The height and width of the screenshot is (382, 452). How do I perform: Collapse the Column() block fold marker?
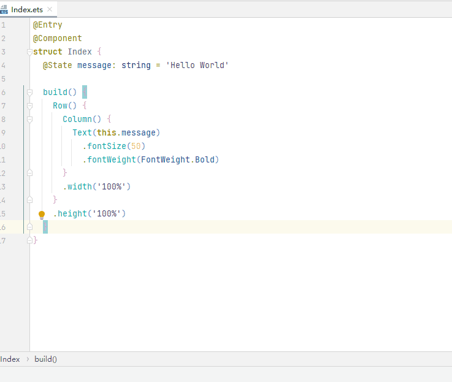pyautogui.click(x=29, y=120)
